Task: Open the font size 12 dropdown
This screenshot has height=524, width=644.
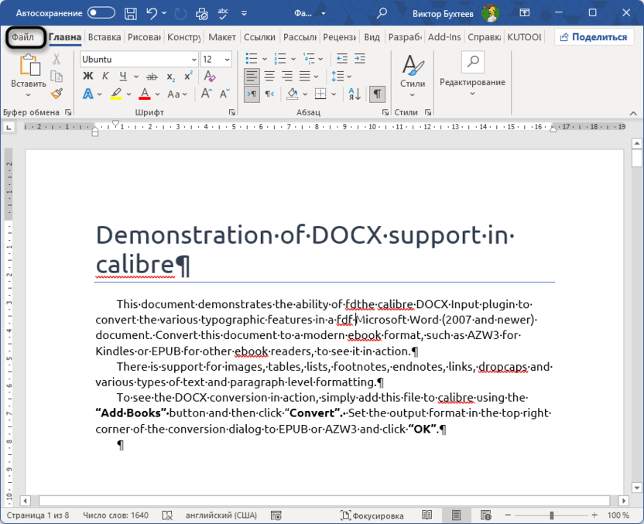Action: click(225, 60)
